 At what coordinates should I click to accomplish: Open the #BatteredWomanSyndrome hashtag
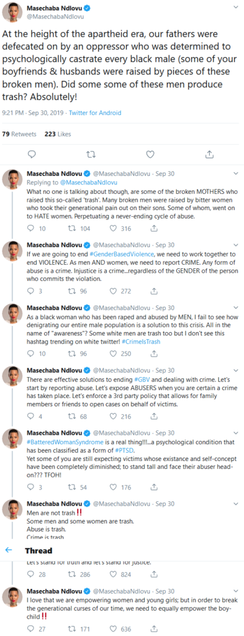tap(55, 440)
